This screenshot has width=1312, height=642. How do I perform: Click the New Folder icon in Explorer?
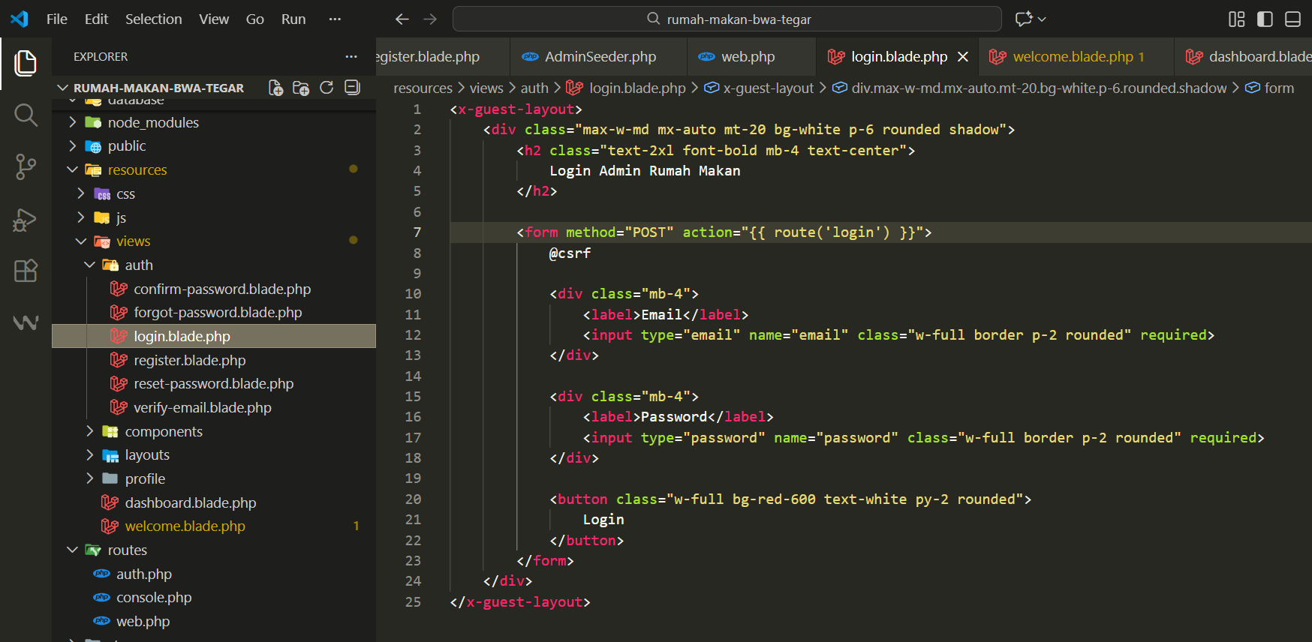(x=301, y=88)
